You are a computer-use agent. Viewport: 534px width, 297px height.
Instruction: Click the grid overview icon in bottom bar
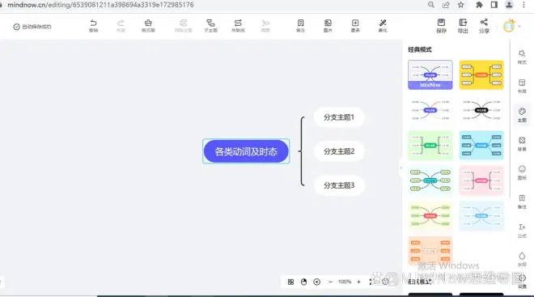(290, 282)
